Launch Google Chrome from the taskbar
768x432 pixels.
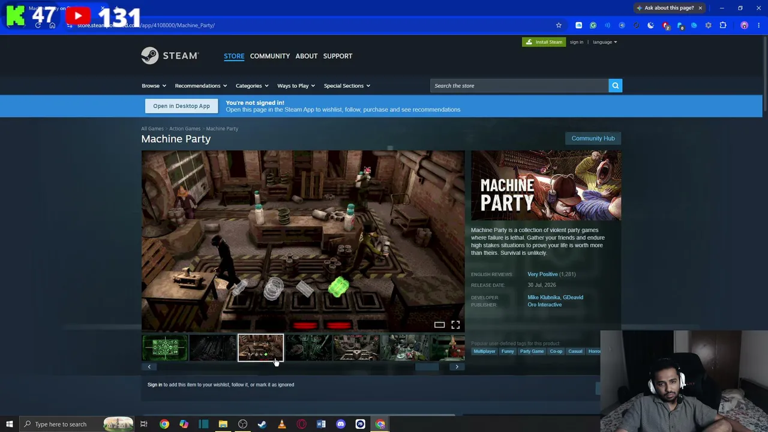click(164, 424)
